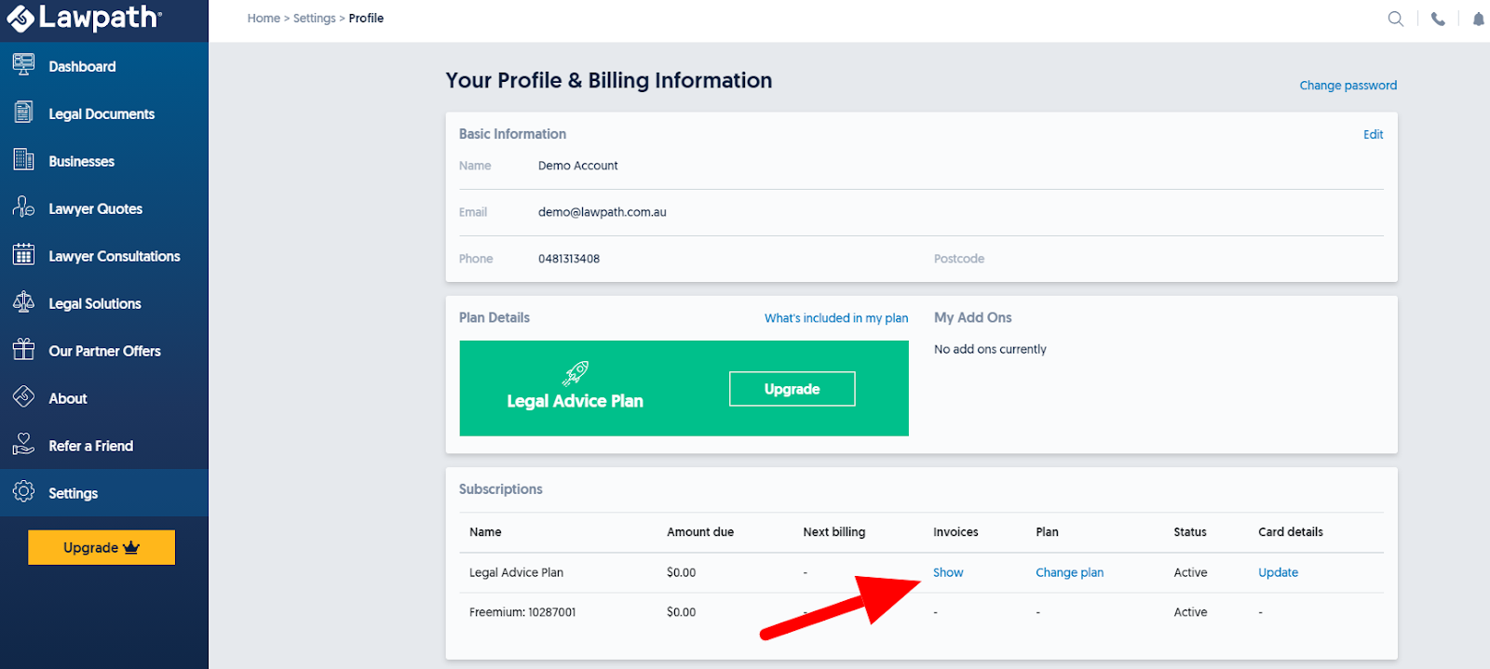Click the Amount due column header
1490x669 pixels.
click(x=700, y=532)
